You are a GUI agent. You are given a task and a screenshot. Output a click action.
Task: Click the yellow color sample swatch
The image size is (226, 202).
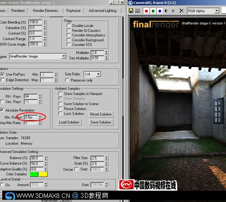(x=43, y=174)
